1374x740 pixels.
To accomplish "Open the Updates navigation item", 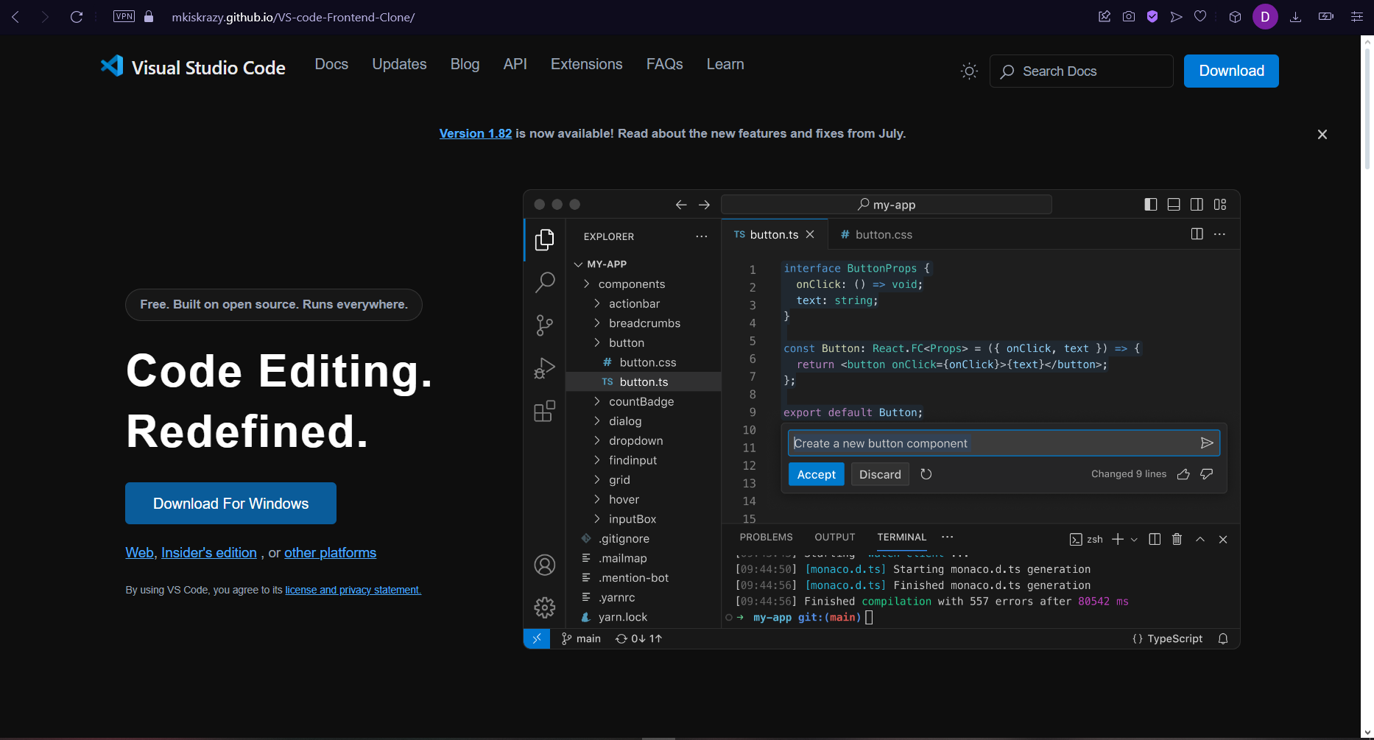I will [399, 64].
